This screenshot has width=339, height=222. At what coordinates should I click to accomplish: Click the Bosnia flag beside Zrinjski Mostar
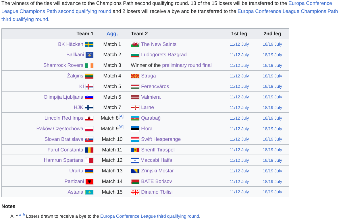pyautogui.click(x=135, y=171)
